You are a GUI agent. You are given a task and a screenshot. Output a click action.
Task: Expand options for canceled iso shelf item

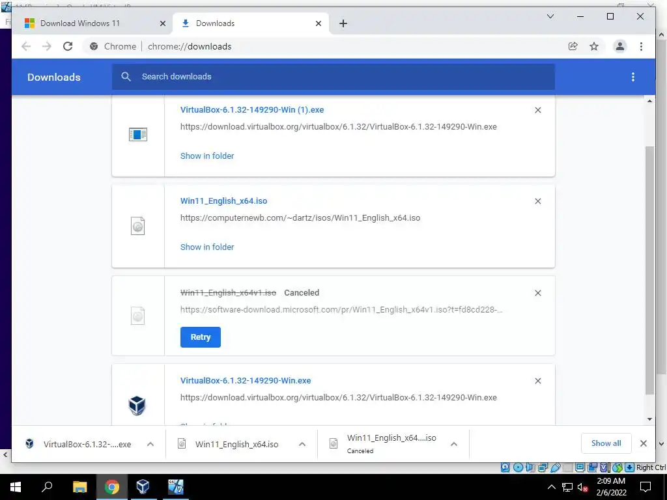454,444
